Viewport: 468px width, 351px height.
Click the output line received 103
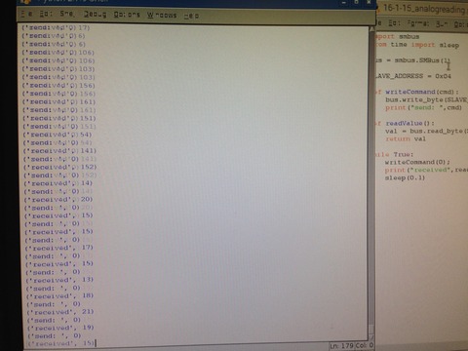point(58,69)
